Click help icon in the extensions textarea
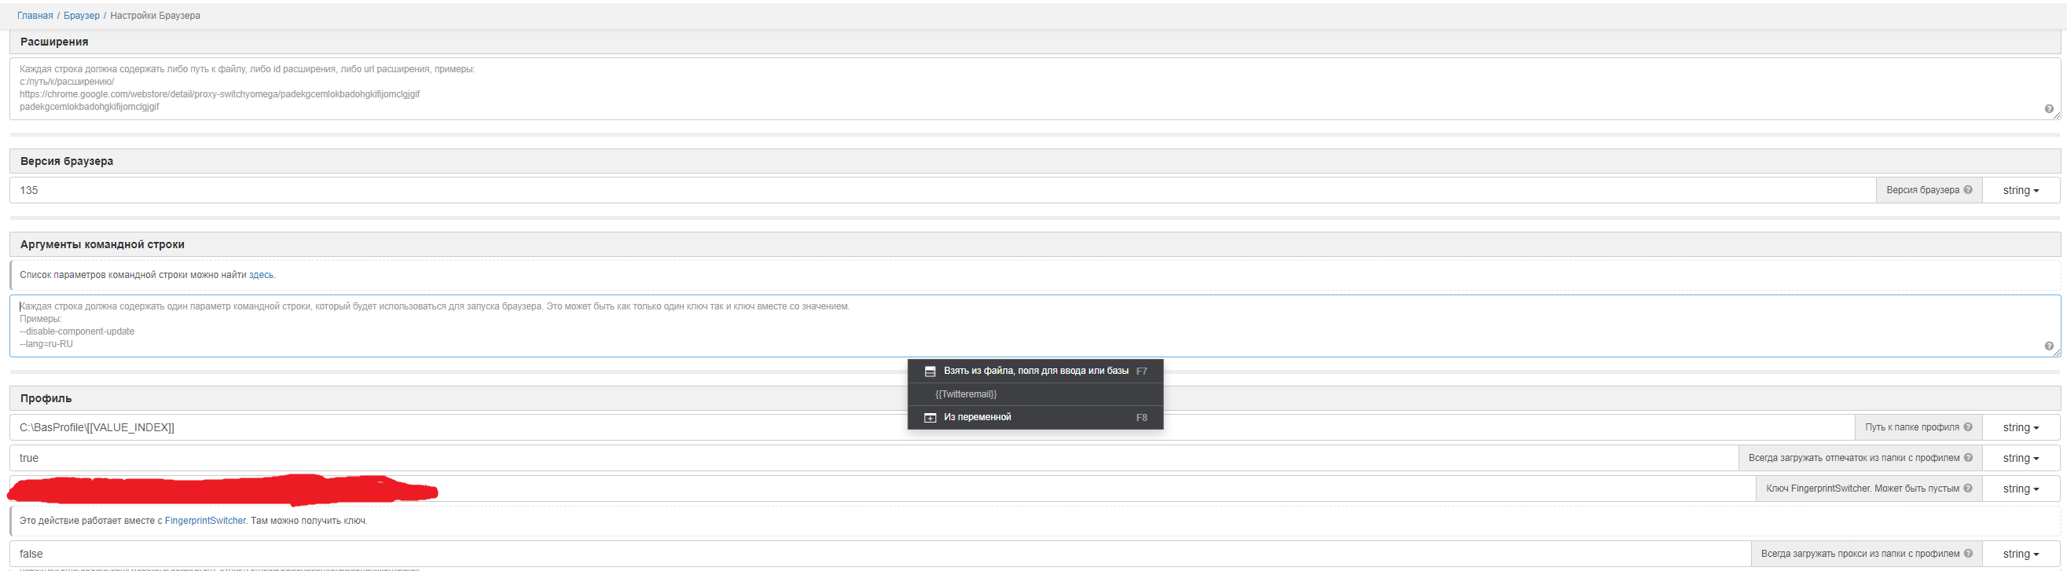Screen dimensions: 2067x571 point(2049,109)
